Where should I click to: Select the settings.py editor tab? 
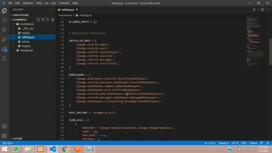[x=68, y=10]
